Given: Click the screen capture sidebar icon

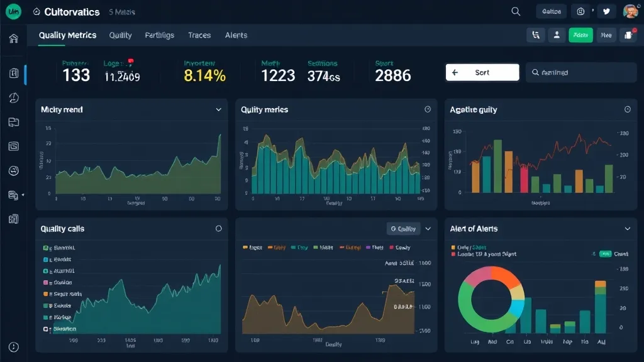Looking at the screenshot, I should click(x=14, y=146).
